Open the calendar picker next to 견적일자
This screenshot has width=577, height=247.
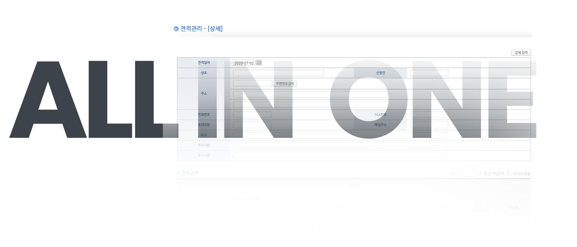[x=259, y=63]
